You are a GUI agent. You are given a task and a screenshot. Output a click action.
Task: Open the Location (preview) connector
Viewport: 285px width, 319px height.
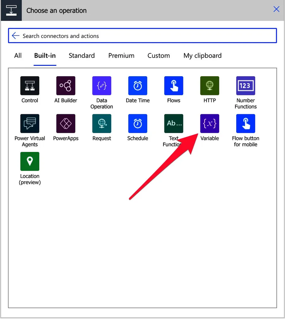pos(30,161)
